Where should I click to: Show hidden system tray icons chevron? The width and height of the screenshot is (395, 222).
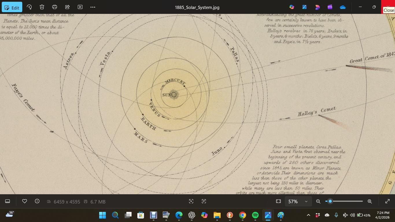(308, 215)
